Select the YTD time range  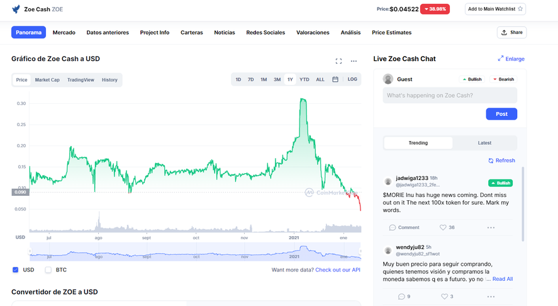[304, 79]
